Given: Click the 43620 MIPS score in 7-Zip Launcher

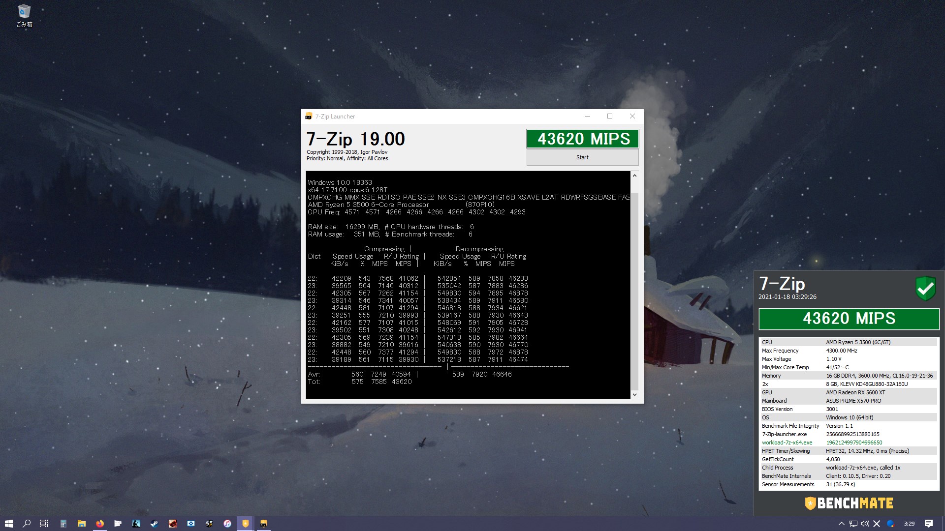Looking at the screenshot, I should coord(583,139).
